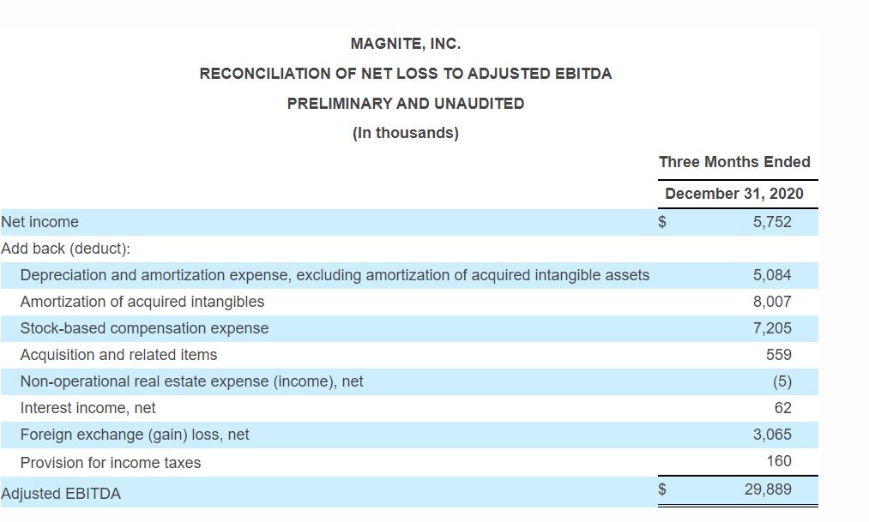Select the Non-operational real estate expense label

[x=191, y=381]
